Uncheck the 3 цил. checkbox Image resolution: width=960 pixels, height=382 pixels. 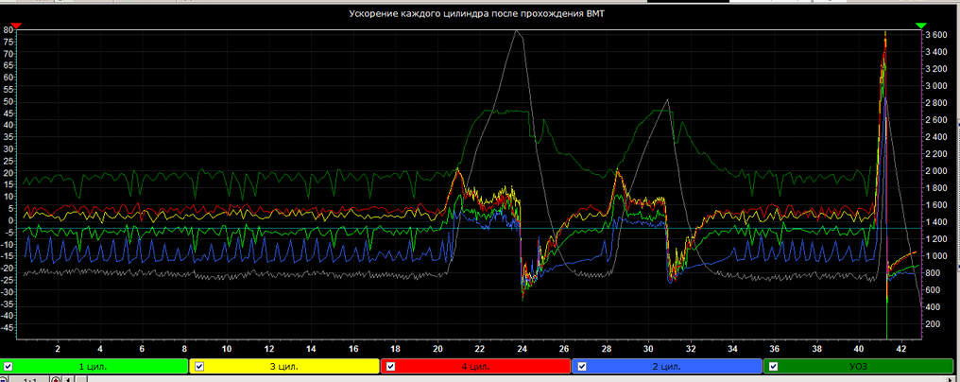[x=199, y=367]
